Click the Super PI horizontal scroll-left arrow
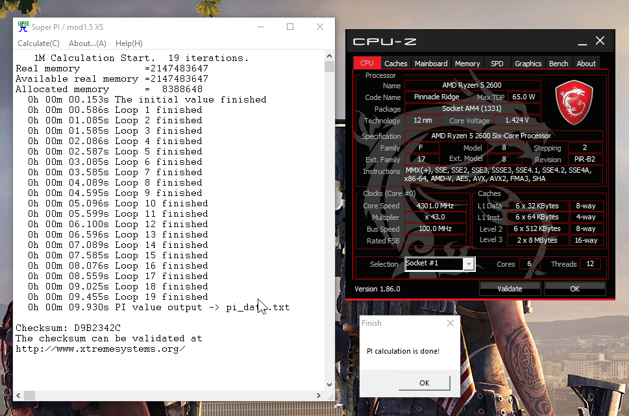629x416 pixels. point(18,395)
